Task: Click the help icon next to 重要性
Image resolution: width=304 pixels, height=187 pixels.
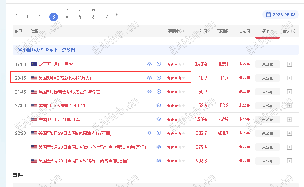Action: (x=182, y=31)
